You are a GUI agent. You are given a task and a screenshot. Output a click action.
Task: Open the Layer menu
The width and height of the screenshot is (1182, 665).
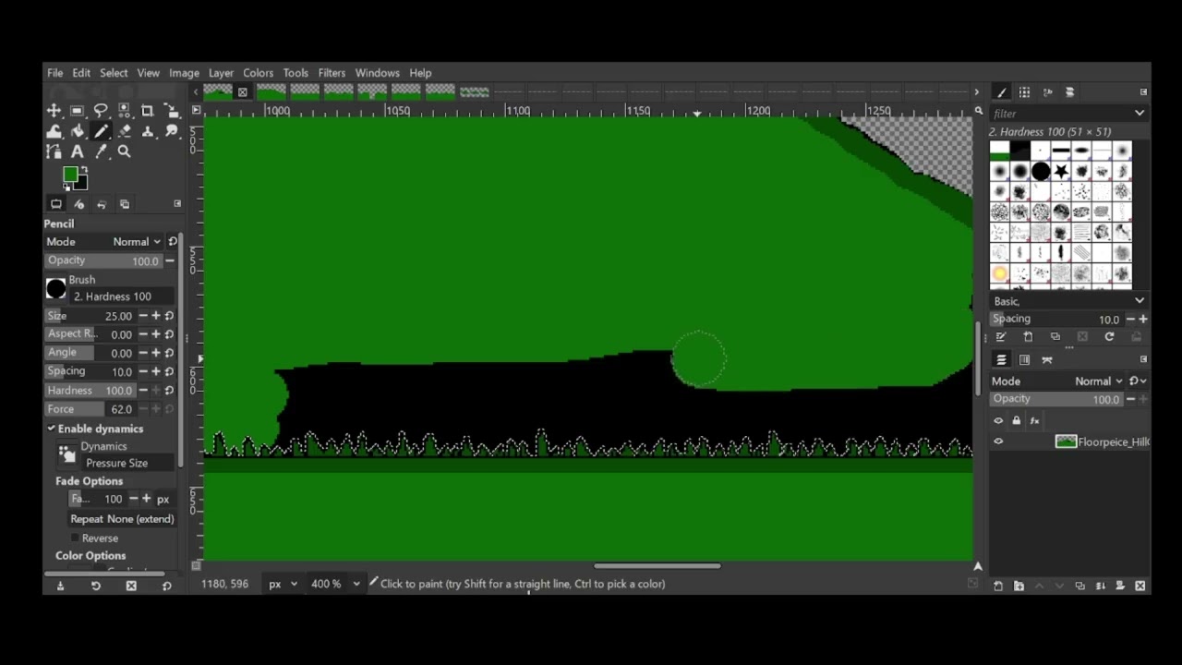(x=221, y=73)
